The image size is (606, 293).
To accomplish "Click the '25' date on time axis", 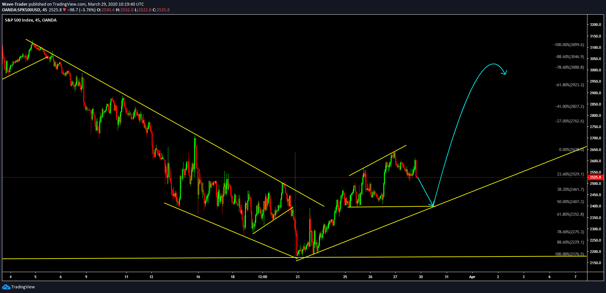I will (345, 277).
